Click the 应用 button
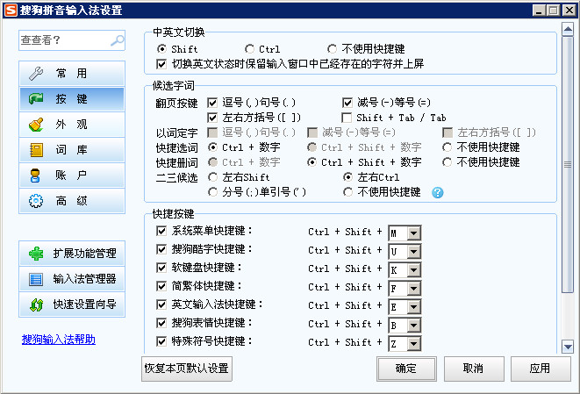The width and height of the screenshot is (580, 394). pyautogui.click(x=541, y=369)
